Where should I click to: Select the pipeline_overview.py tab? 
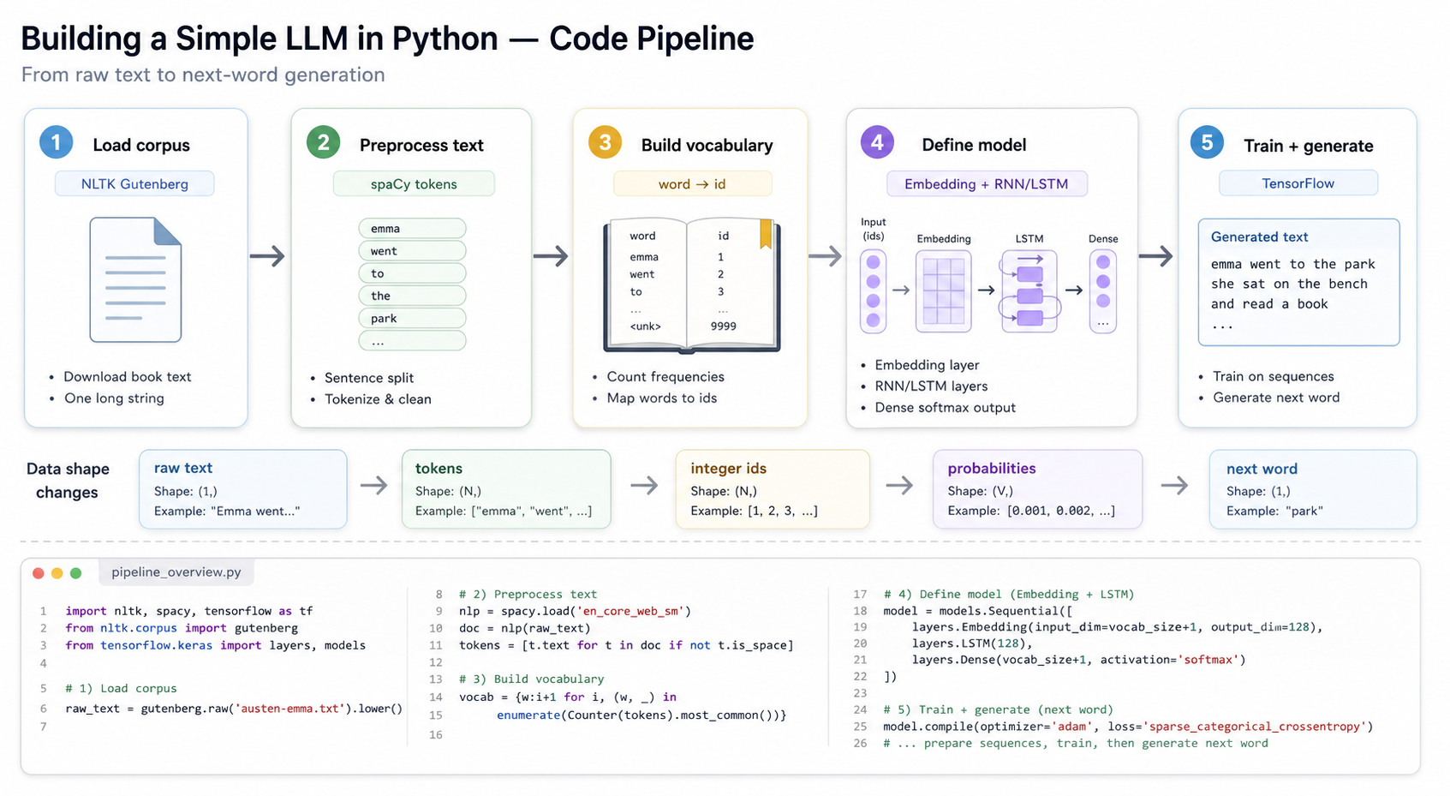click(x=176, y=572)
